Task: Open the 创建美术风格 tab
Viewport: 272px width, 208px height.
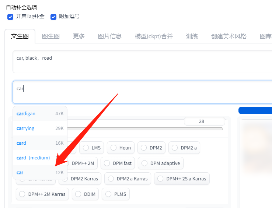Action: (x=229, y=36)
